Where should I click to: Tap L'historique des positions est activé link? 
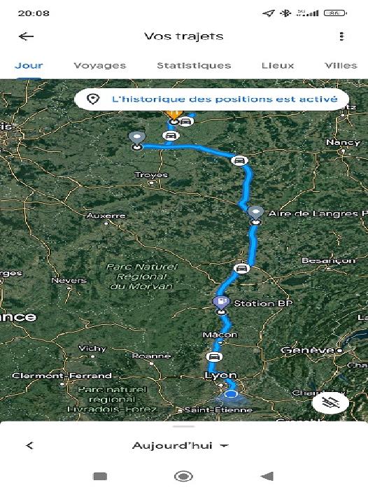(x=225, y=99)
